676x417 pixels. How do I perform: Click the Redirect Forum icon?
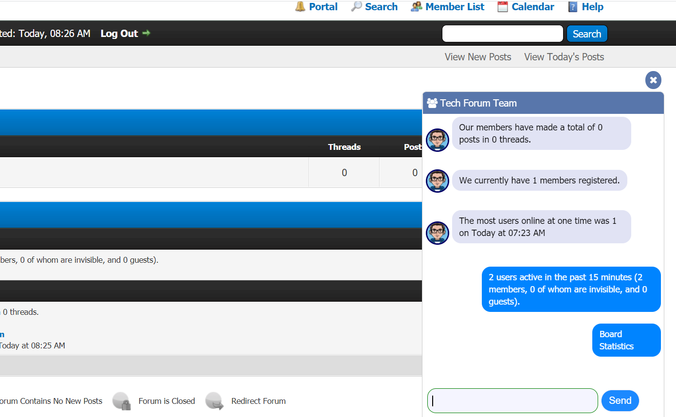(214, 401)
